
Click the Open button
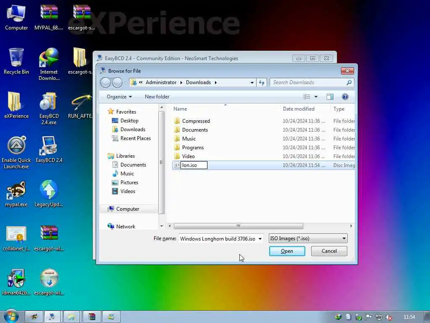(287, 251)
